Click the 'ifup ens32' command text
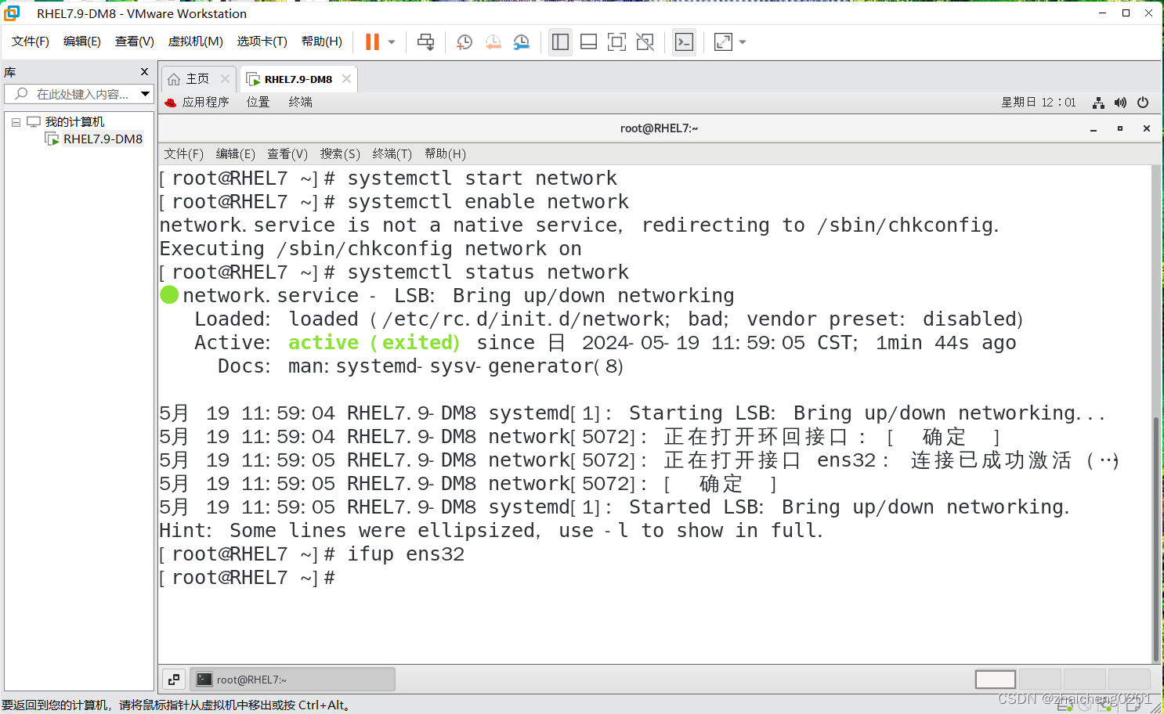The height and width of the screenshot is (714, 1164). [406, 554]
